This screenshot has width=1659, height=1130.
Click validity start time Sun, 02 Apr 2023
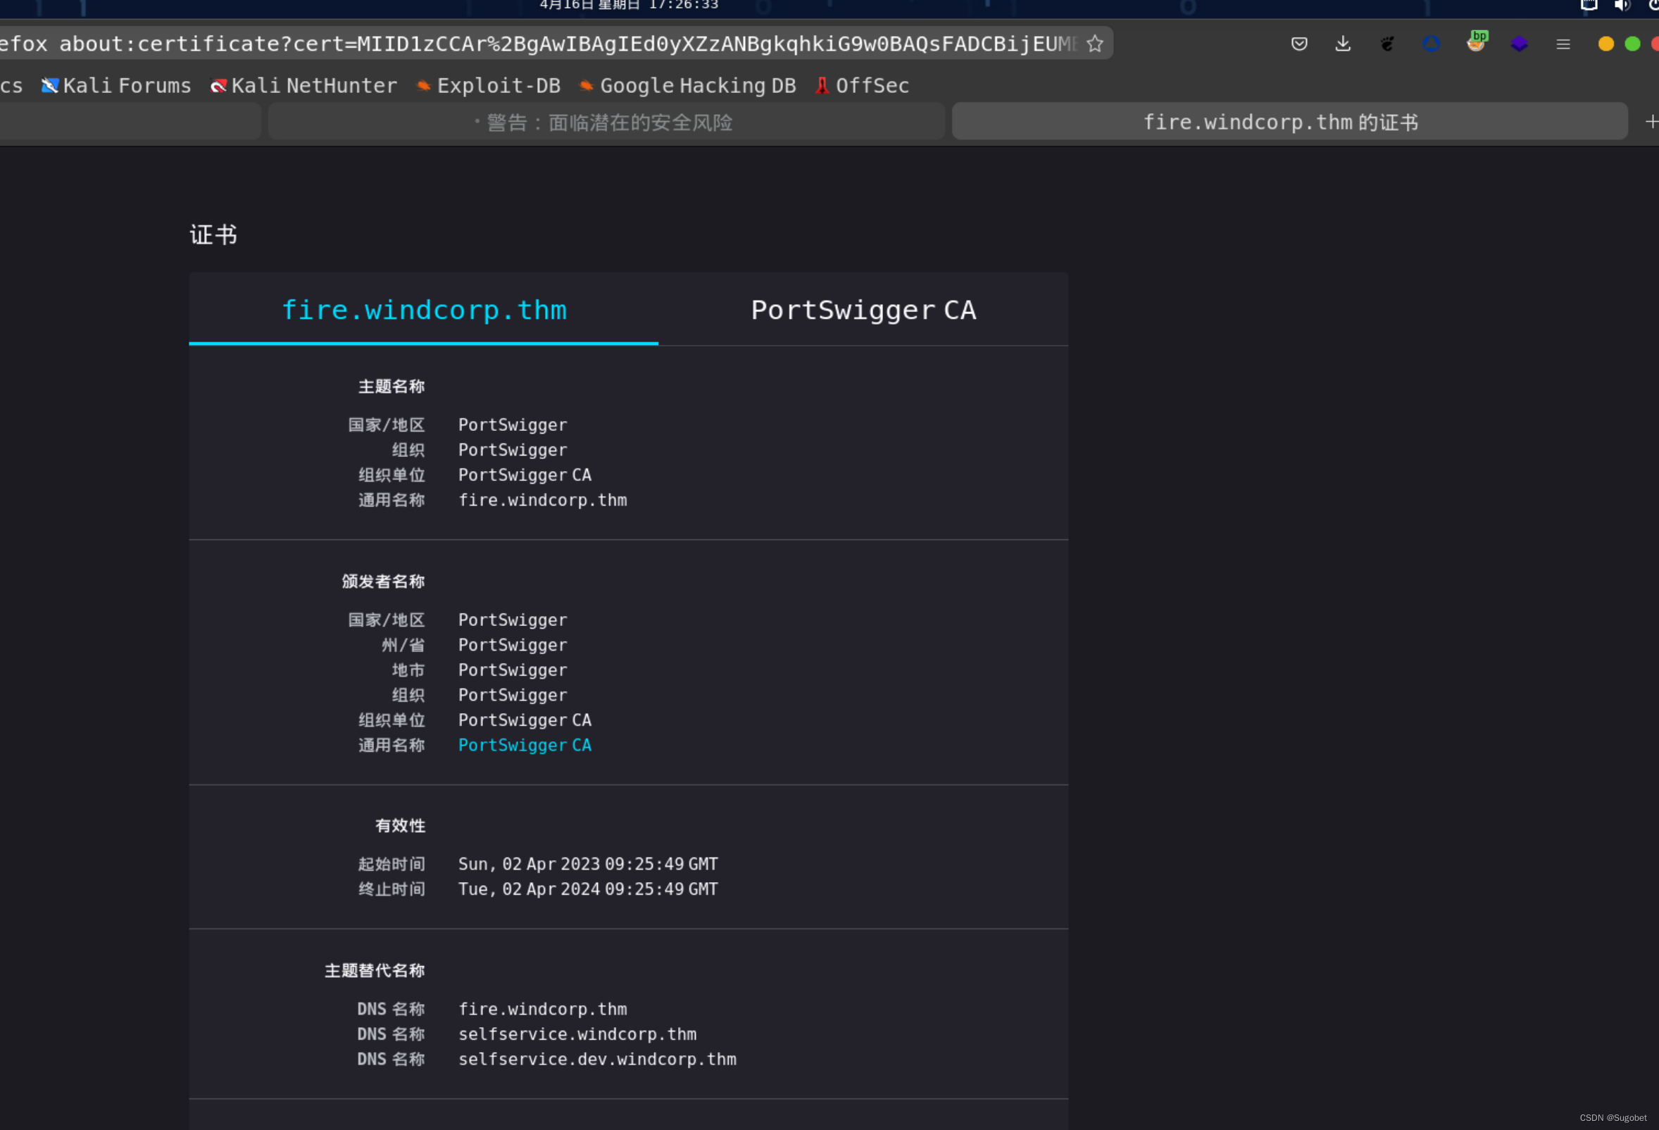click(587, 864)
